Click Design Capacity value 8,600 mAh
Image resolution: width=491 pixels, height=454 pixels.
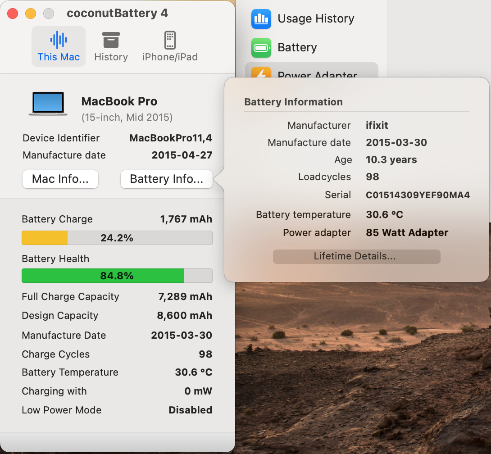[184, 315]
